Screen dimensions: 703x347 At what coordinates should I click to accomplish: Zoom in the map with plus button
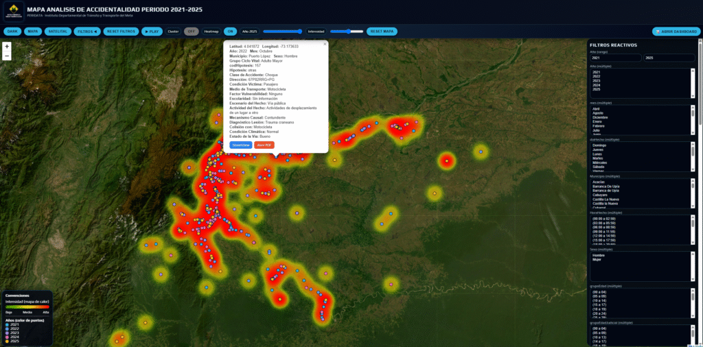coord(7,47)
